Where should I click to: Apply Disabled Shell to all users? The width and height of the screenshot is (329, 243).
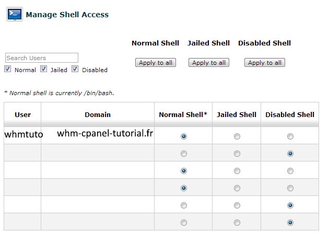(265, 63)
